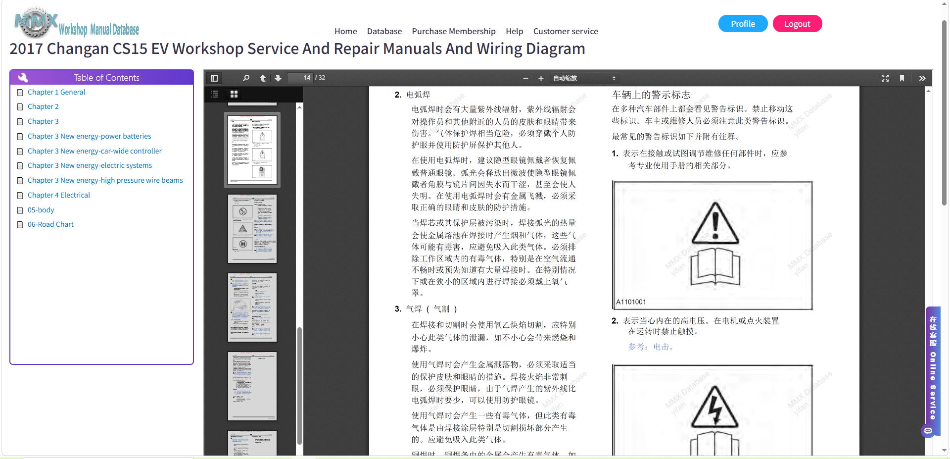950x459 pixels.
Task: Open the chat bubble icon below Online Service
Action: pos(928,431)
